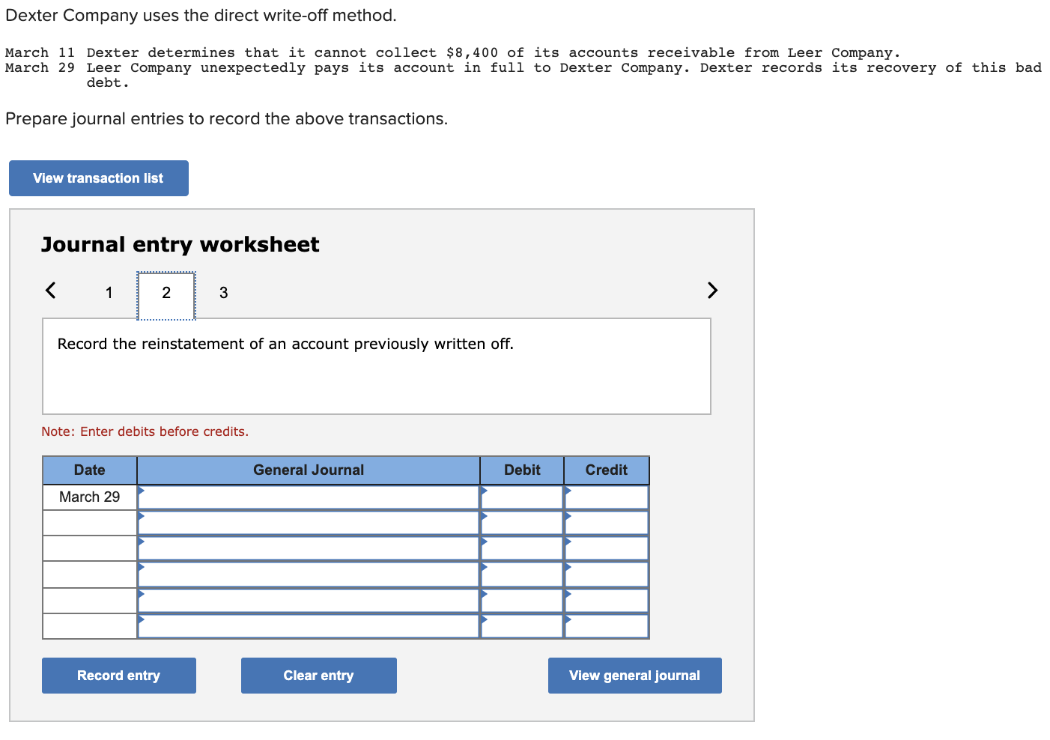
Task: Open General Journal account dropdown on March 29 row
Action: click(309, 497)
